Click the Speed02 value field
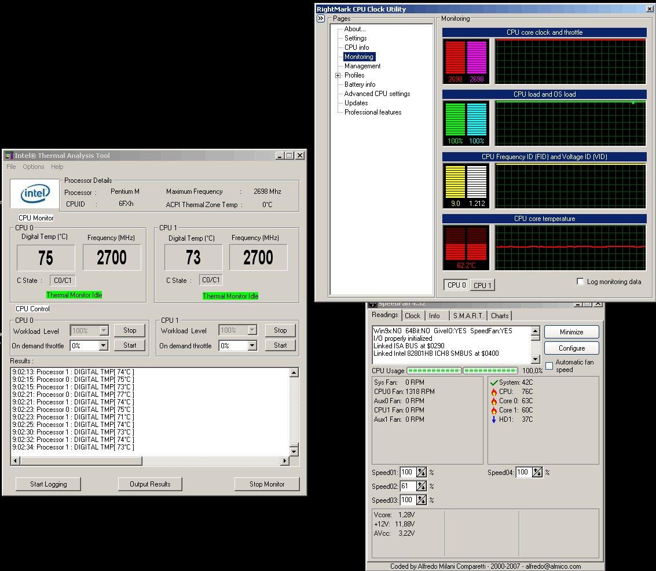Image resolution: width=656 pixels, height=571 pixels. 408,486
